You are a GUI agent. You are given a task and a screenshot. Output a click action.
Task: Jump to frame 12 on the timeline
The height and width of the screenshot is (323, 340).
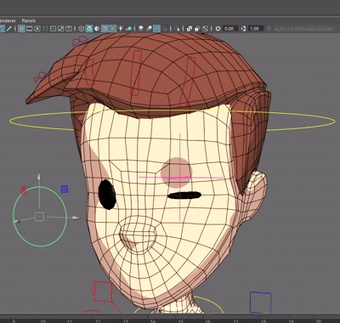coord(98,320)
